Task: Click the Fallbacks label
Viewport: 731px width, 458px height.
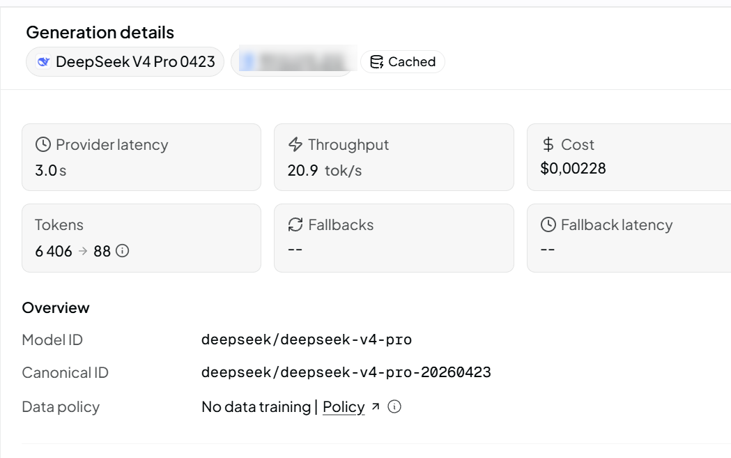Action: click(341, 224)
